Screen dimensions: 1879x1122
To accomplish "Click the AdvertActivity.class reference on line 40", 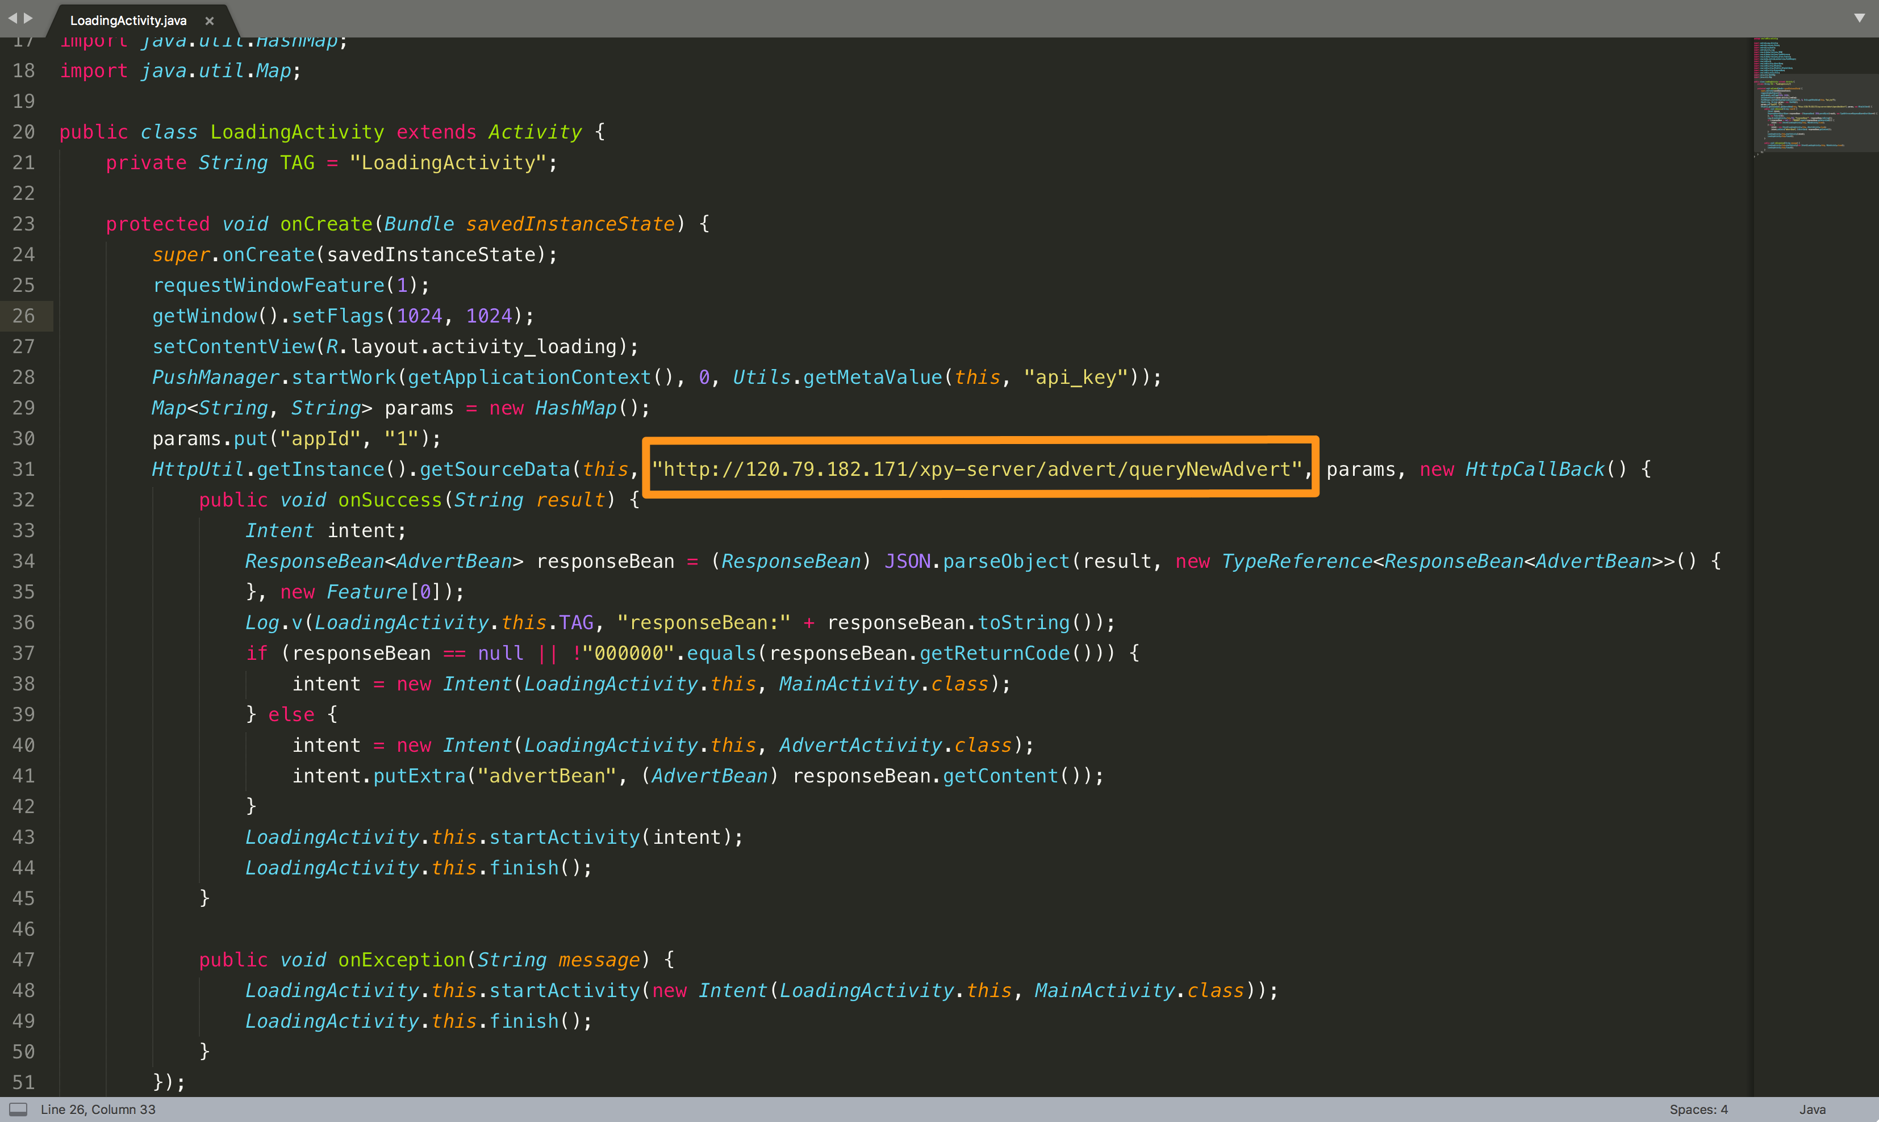I will pyautogui.click(x=895, y=746).
